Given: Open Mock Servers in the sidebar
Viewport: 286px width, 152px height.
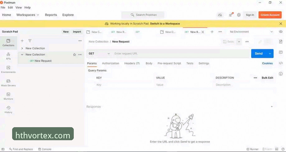Looking at the screenshot, I should 8,83.
